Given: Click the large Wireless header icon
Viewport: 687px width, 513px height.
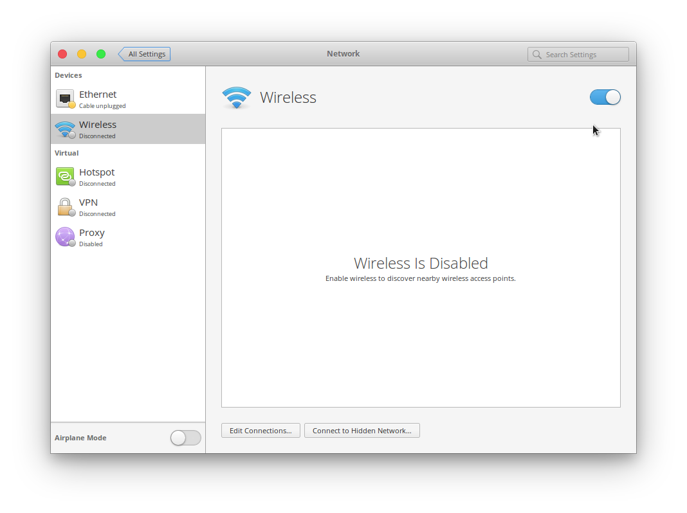Looking at the screenshot, I should click(237, 97).
